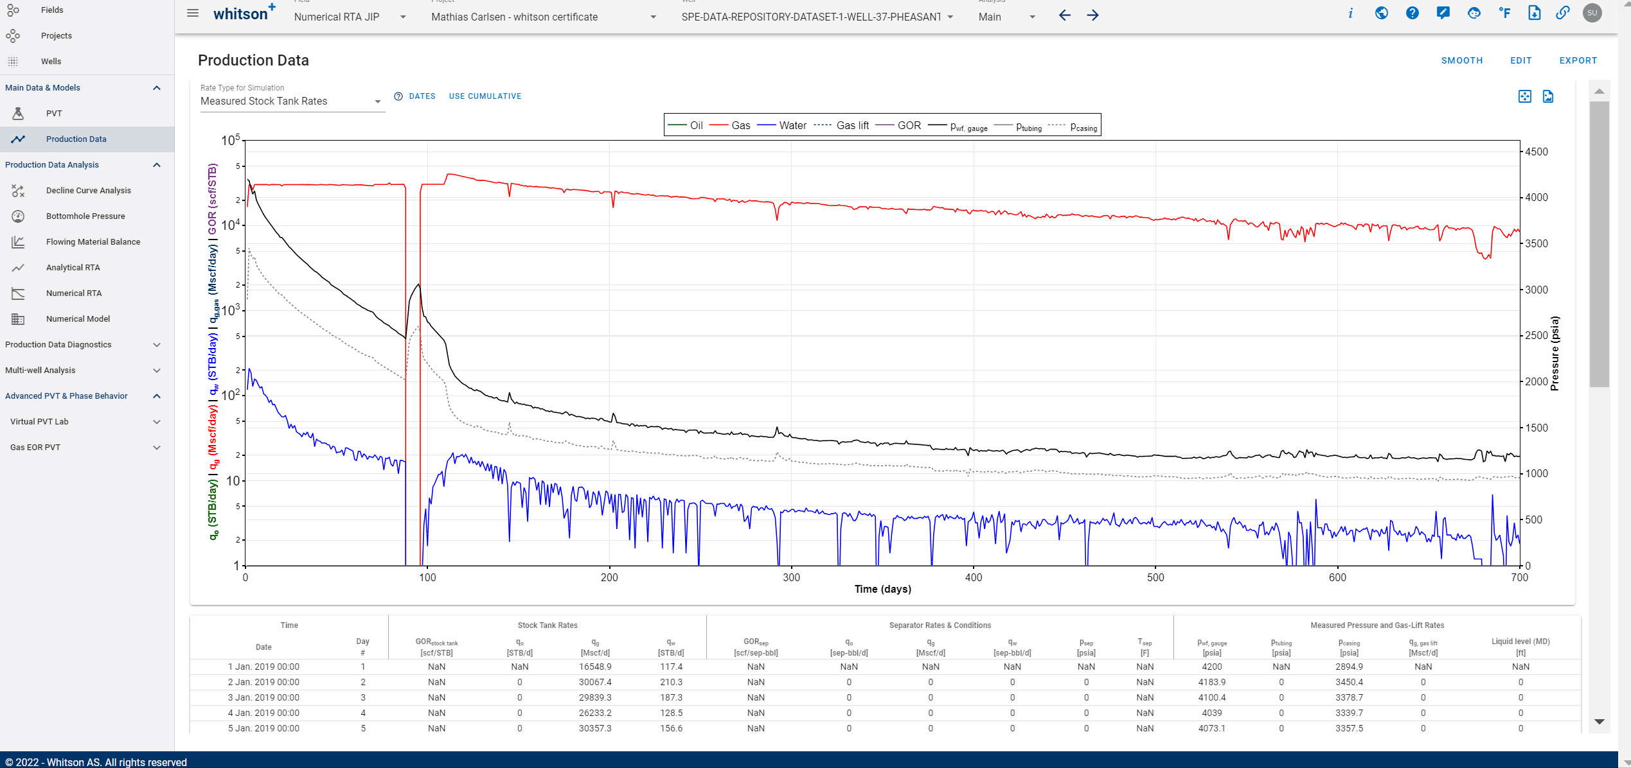Image resolution: width=1631 pixels, height=768 pixels.
Task: Click the download document icon in top bar
Action: (x=1534, y=13)
